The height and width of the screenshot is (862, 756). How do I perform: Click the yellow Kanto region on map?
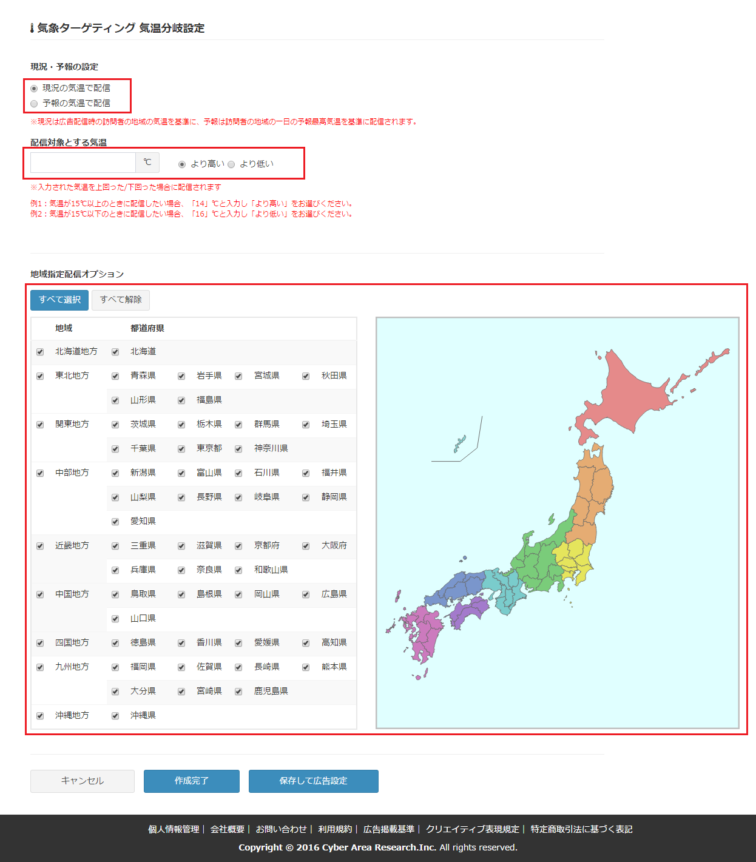tap(573, 559)
